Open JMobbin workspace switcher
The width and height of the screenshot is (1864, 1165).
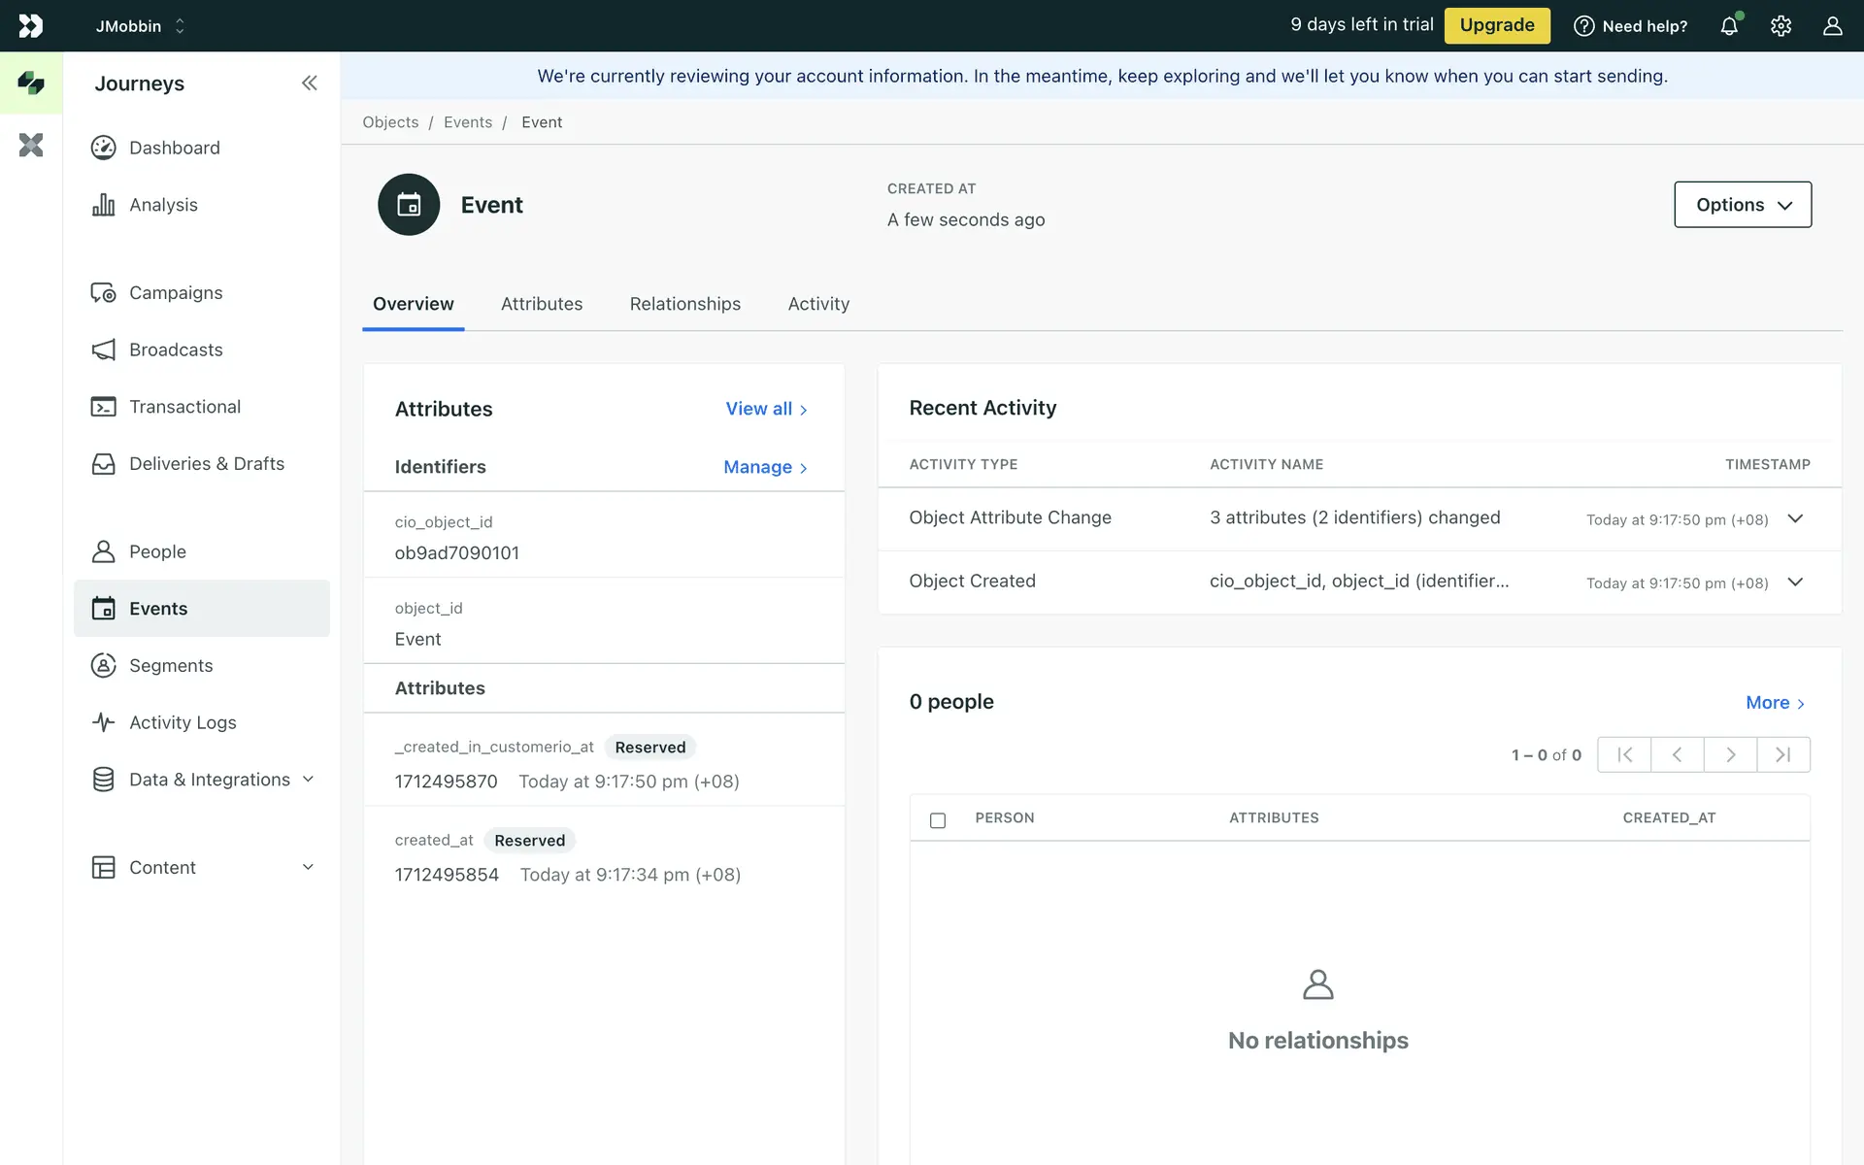tap(140, 26)
